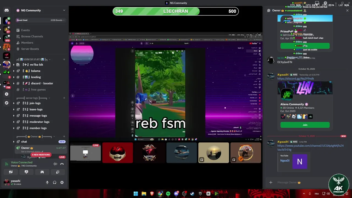The height and width of the screenshot is (198, 352).
Task: Click the Voice Connected signal icon
Action: (7, 164)
